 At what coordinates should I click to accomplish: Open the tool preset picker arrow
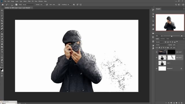(9, 5)
